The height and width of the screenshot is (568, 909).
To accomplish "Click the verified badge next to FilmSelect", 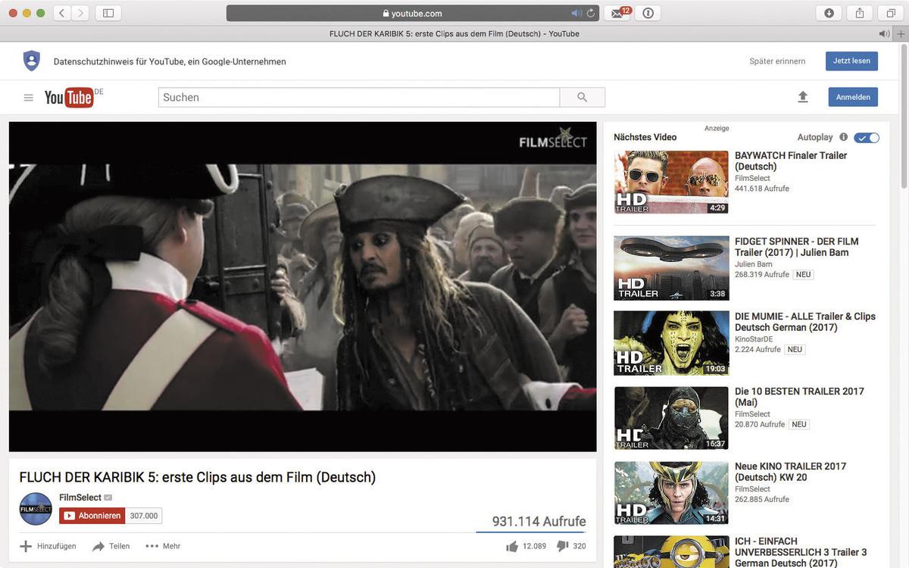I will [x=108, y=498].
